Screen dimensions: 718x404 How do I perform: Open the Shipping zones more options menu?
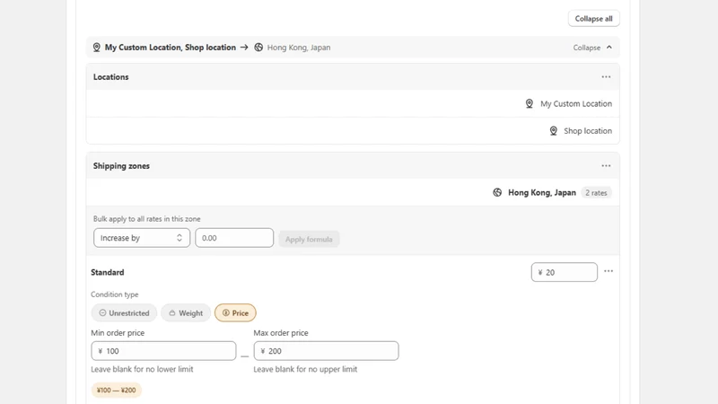point(606,166)
